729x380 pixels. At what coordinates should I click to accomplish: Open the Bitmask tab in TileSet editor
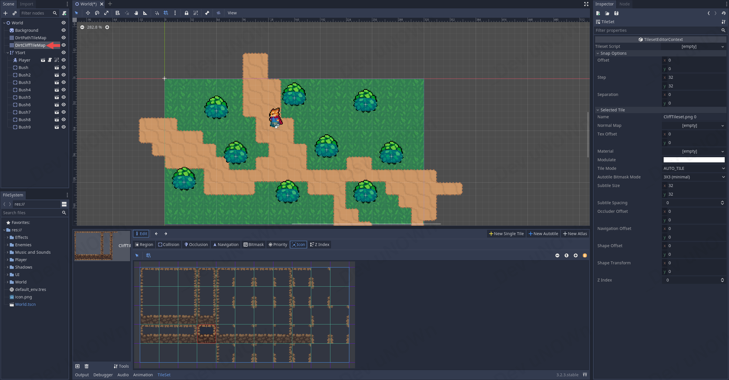[x=254, y=245]
